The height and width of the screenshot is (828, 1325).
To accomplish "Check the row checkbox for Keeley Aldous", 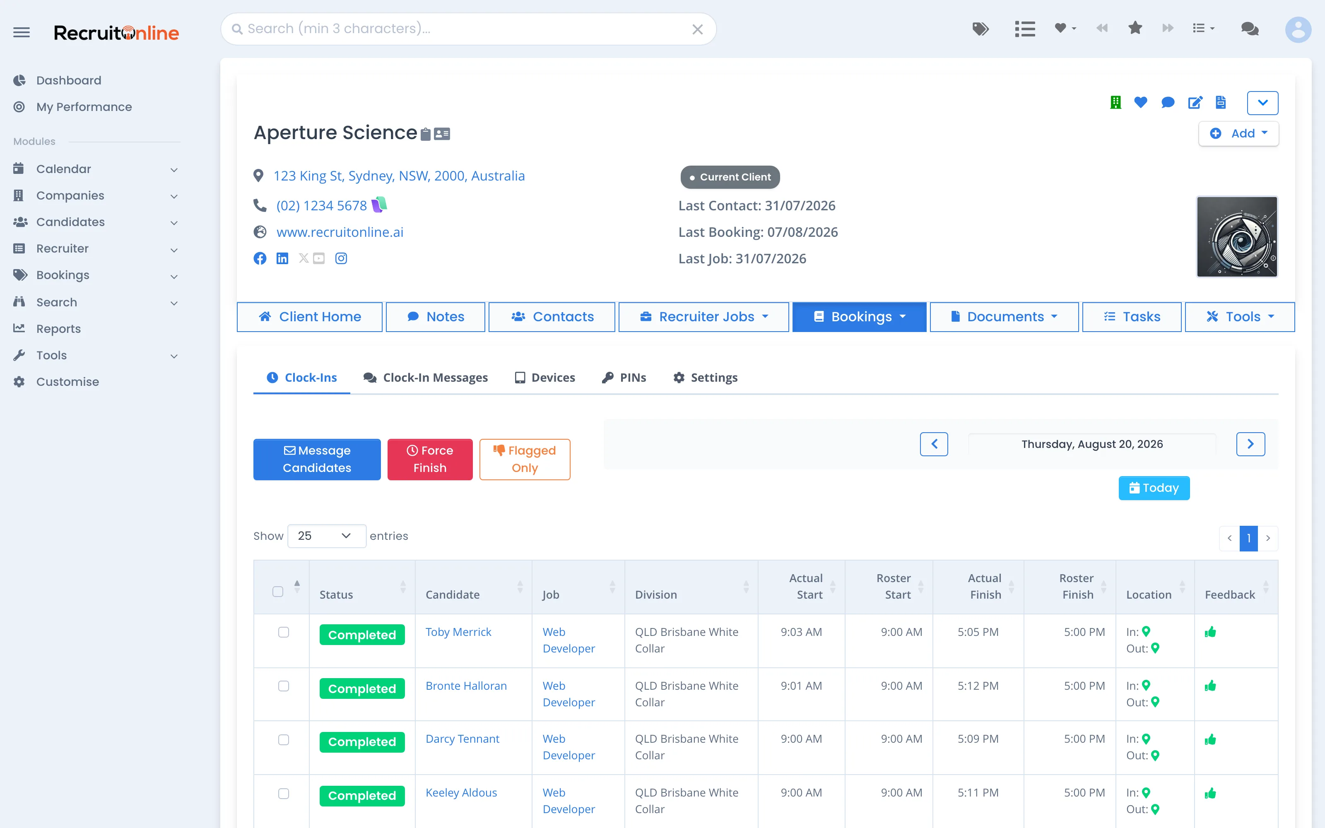I will (284, 794).
